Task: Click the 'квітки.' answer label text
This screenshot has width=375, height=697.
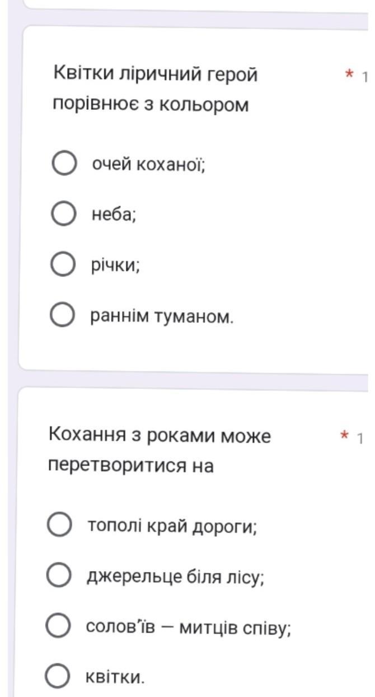Action: pos(115,677)
